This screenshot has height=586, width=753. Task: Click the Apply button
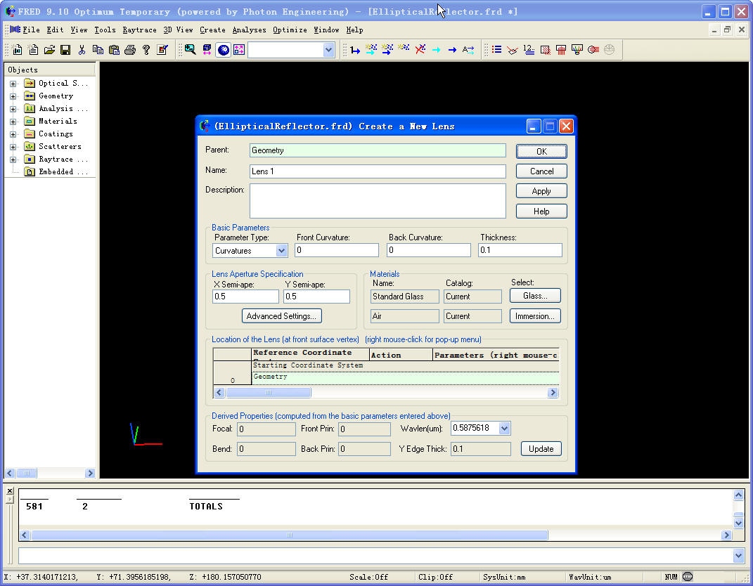click(x=541, y=191)
